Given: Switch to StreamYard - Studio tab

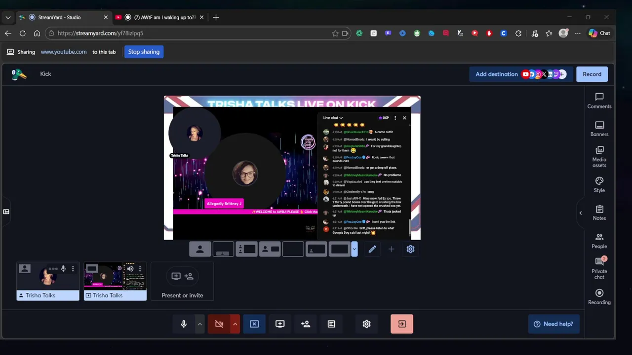Looking at the screenshot, I should click(64, 17).
